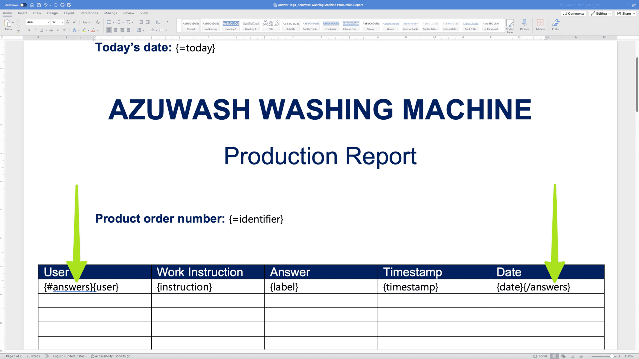Toggle the AutoSave switch
The width and height of the screenshot is (639, 359).
[x=23, y=5]
